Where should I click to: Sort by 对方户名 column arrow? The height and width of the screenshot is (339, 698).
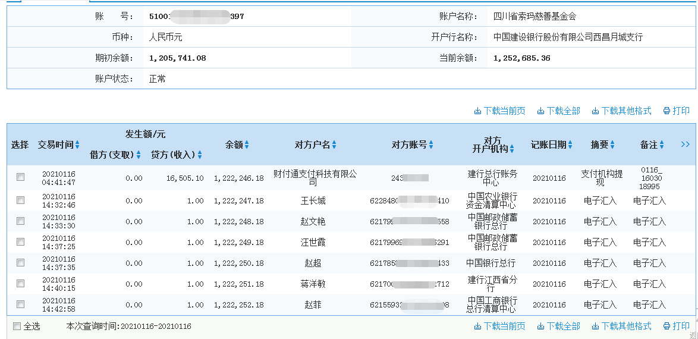334,145
